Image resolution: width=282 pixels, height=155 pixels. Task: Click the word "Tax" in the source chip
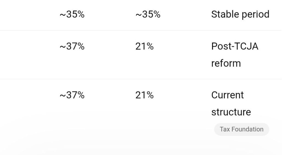[x=225, y=129]
